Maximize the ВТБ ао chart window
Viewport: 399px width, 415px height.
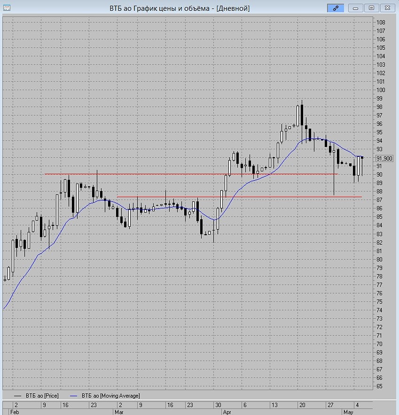(x=371, y=8)
